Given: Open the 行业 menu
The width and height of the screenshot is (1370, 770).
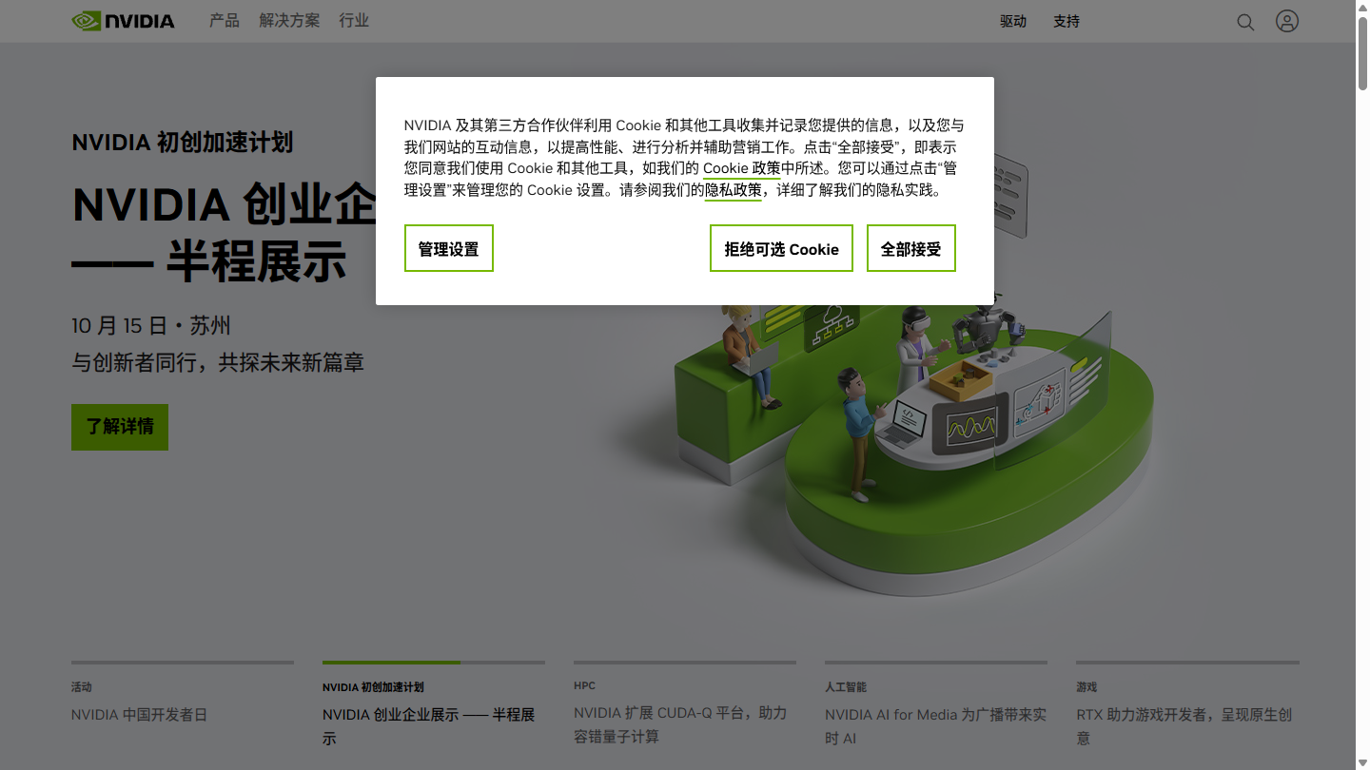Looking at the screenshot, I should point(354,21).
